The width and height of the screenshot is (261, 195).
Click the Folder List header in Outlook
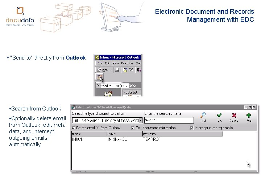tap(132, 92)
